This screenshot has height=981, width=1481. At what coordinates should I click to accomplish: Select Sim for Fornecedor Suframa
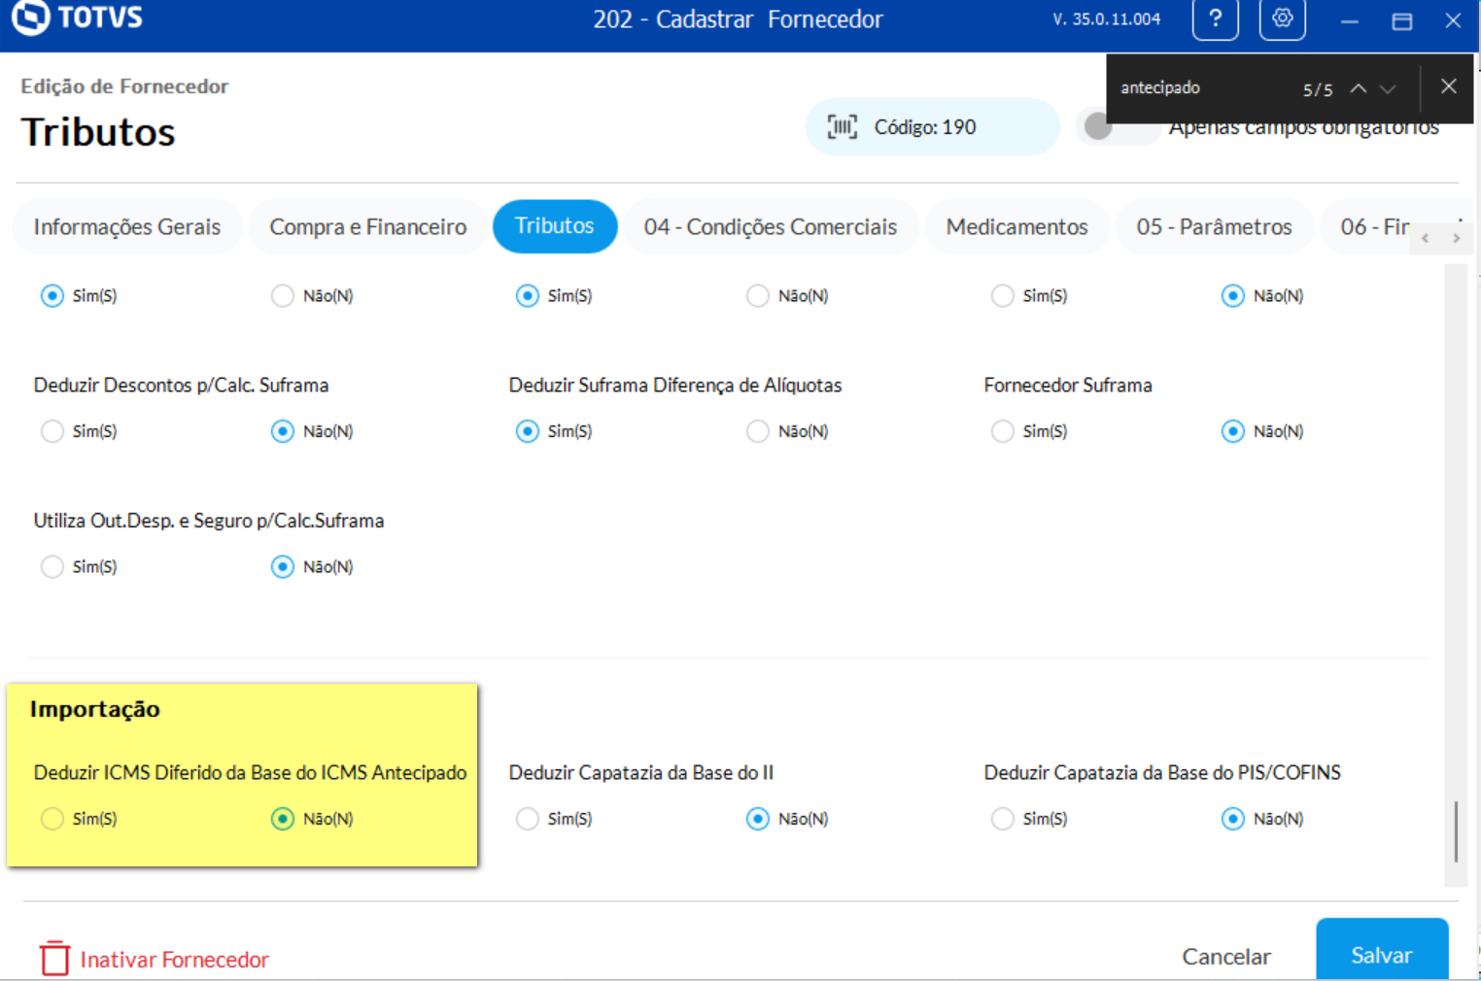pyautogui.click(x=1003, y=431)
